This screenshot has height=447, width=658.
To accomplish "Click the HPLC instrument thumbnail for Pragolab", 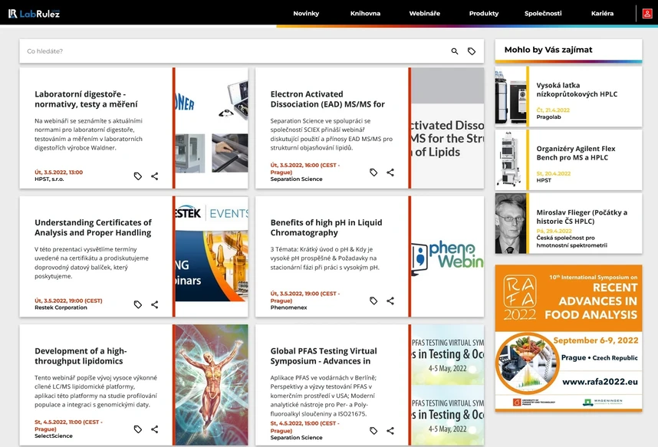I will pyautogui.click(x=511, y=97).
